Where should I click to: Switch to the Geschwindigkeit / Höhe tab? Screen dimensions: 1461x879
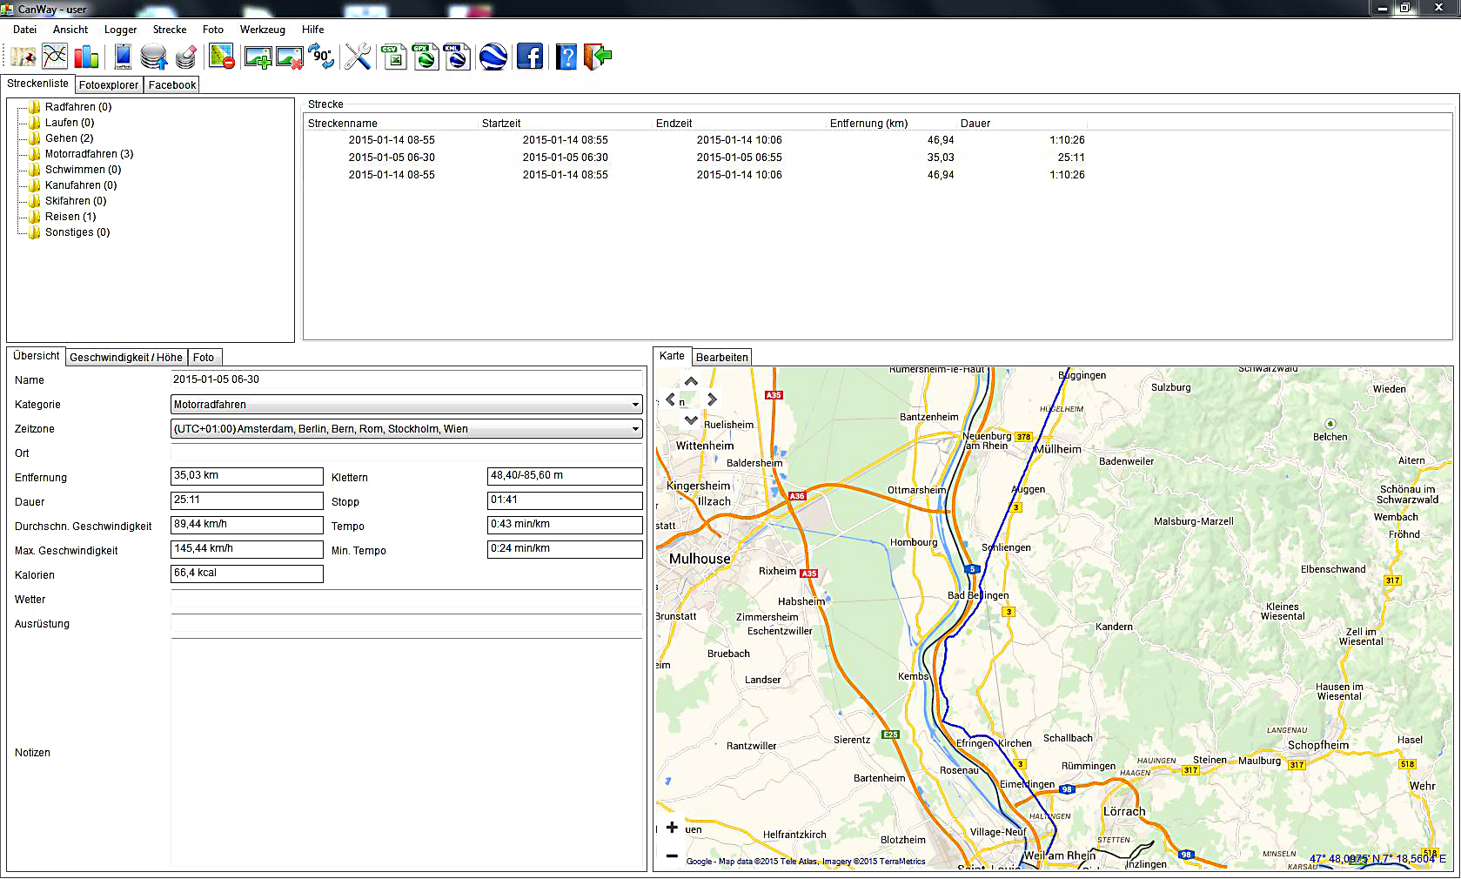point(126,358)
